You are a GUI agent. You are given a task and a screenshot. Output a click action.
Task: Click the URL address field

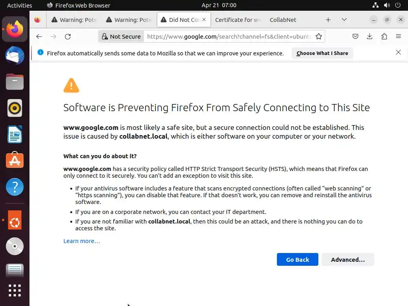click(227, 37)
